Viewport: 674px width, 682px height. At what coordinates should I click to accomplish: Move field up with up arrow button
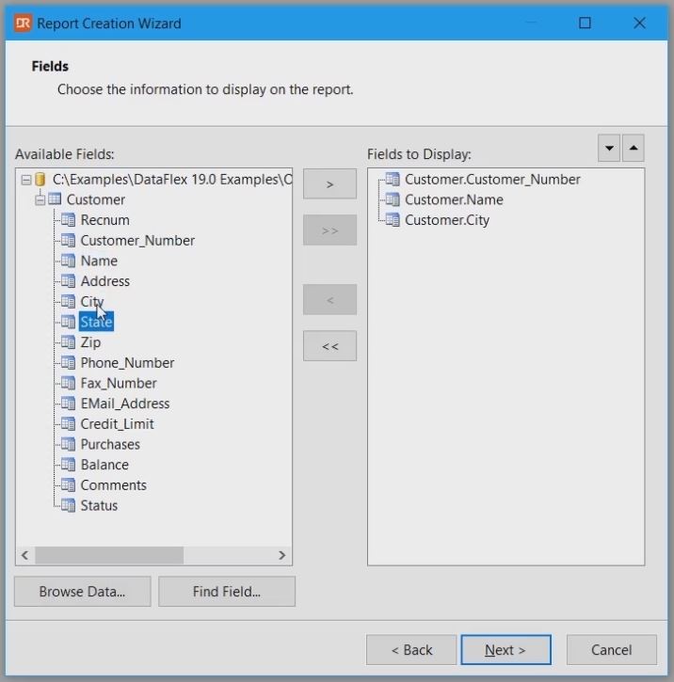tap(634, 148)
